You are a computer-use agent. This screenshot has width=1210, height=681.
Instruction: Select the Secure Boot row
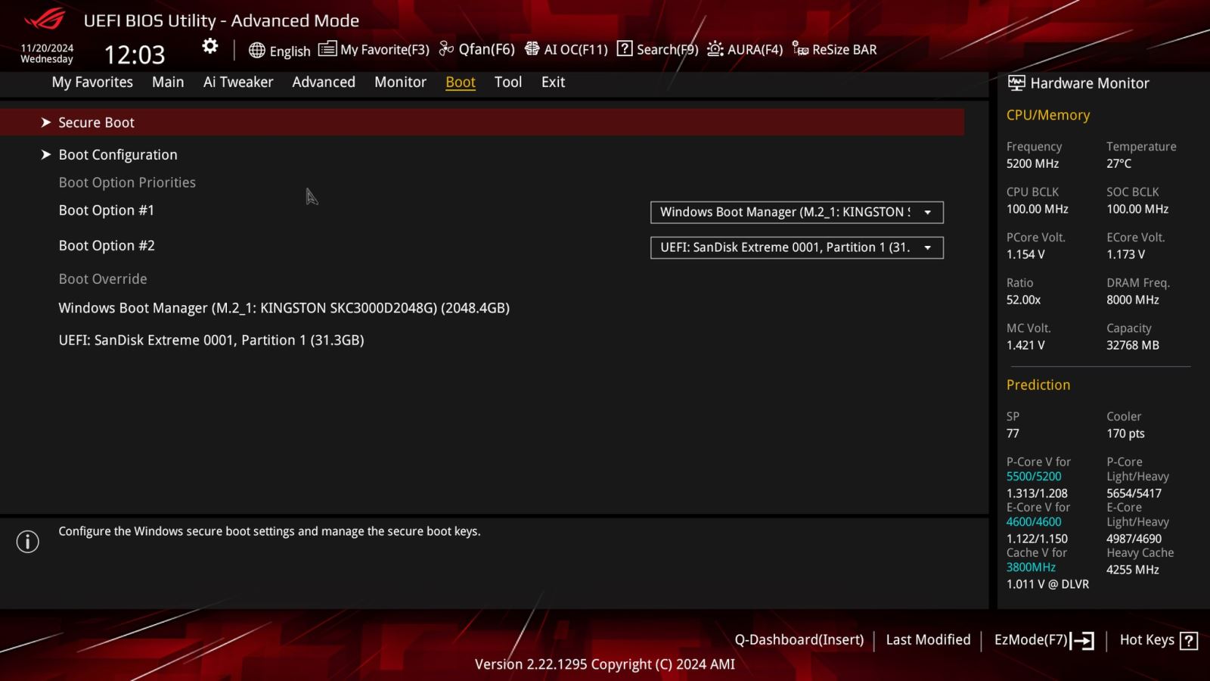point(482,122)
